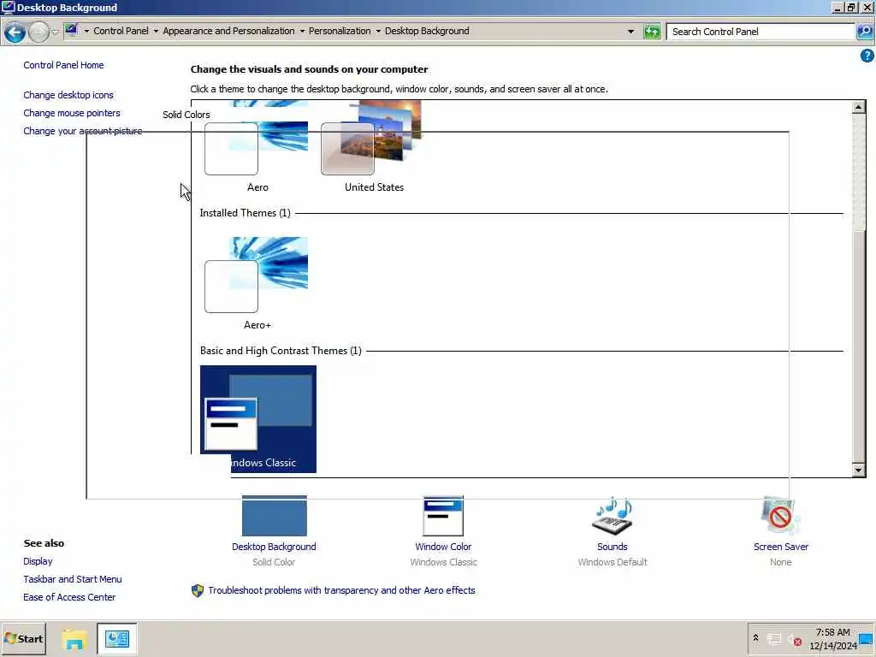Open the address bar history dropdown
This screenshot has width=876, height=657.
click(630, 32)
